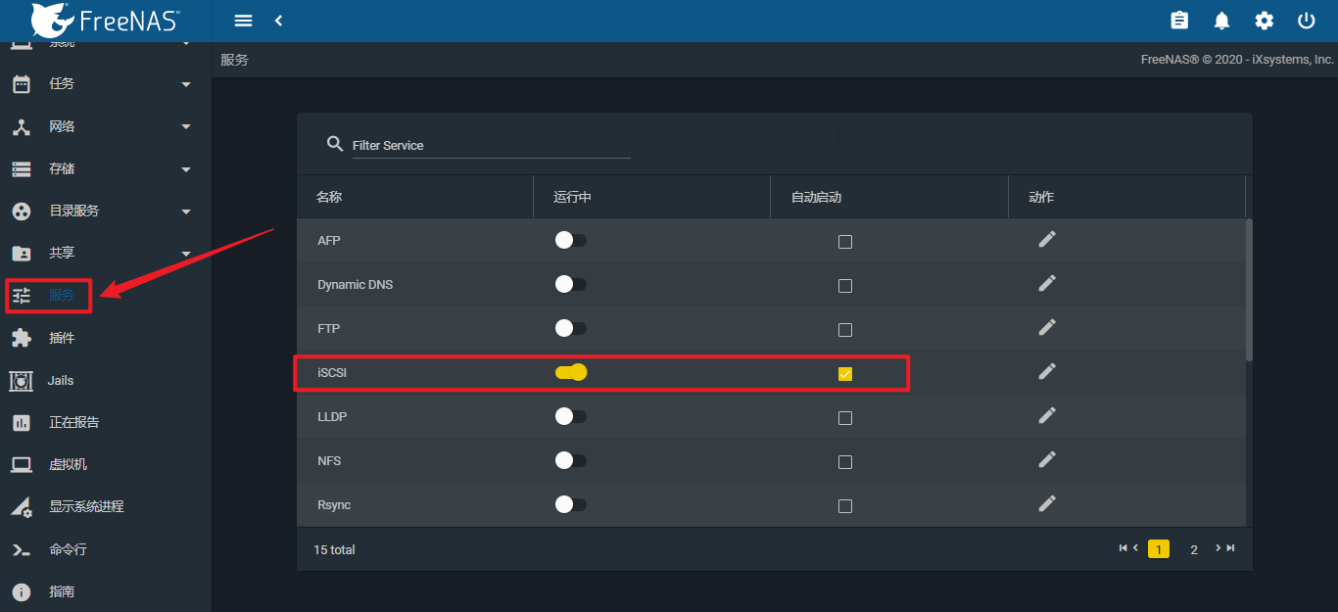The width and height of the screenshot is (1338, 612).
Task: Expand the 网络 menu arrow
Action: (x=186, y=127)
